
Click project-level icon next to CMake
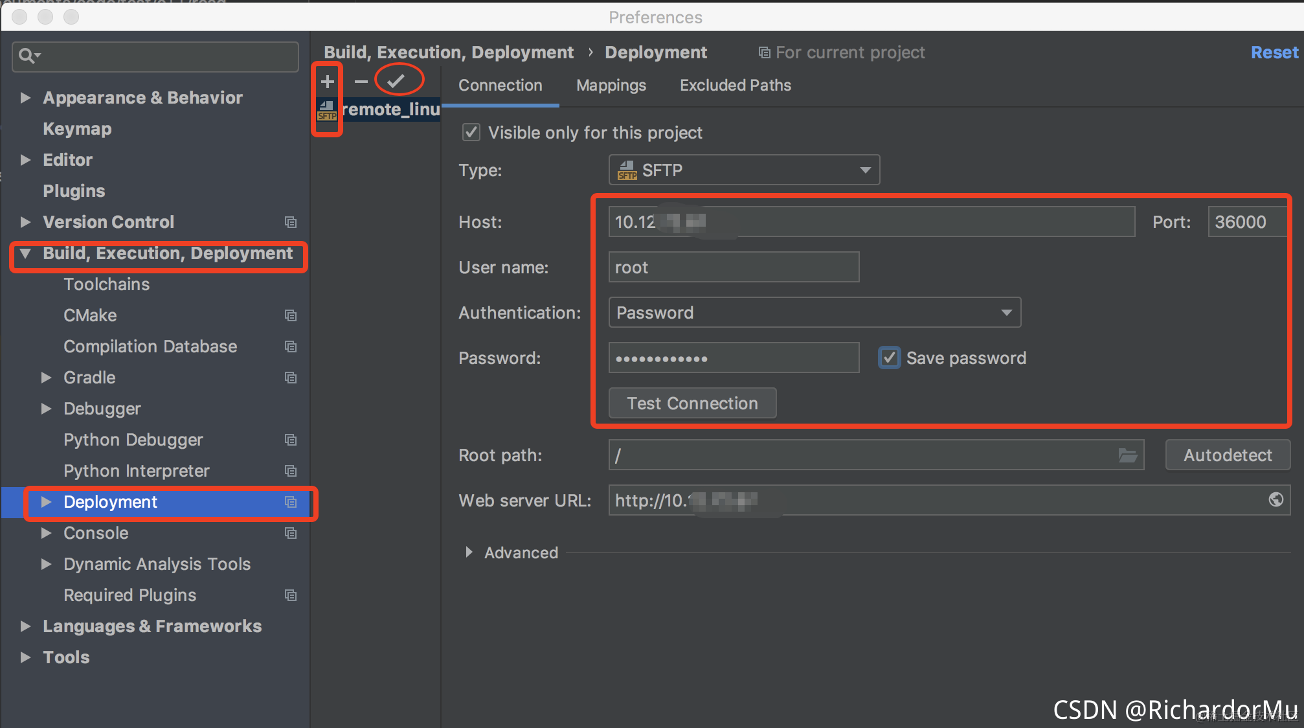[x=291, y=315]
